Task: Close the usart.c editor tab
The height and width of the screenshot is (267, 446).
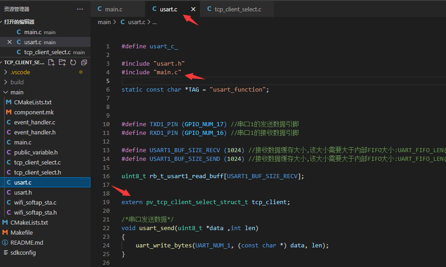Action: pyautogui.click(x=193, y=9)
